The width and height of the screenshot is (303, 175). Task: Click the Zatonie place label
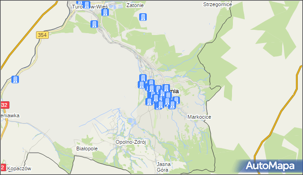click(x=135, y=5)
